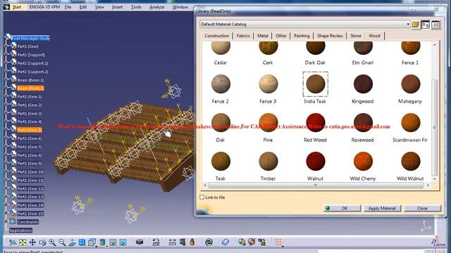This screenshot has height=253, width=451.
Task: Open the Default Material Catalog dropdown
Action: 408,25
